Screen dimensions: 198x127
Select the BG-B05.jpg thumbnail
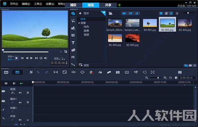point(132,38)
